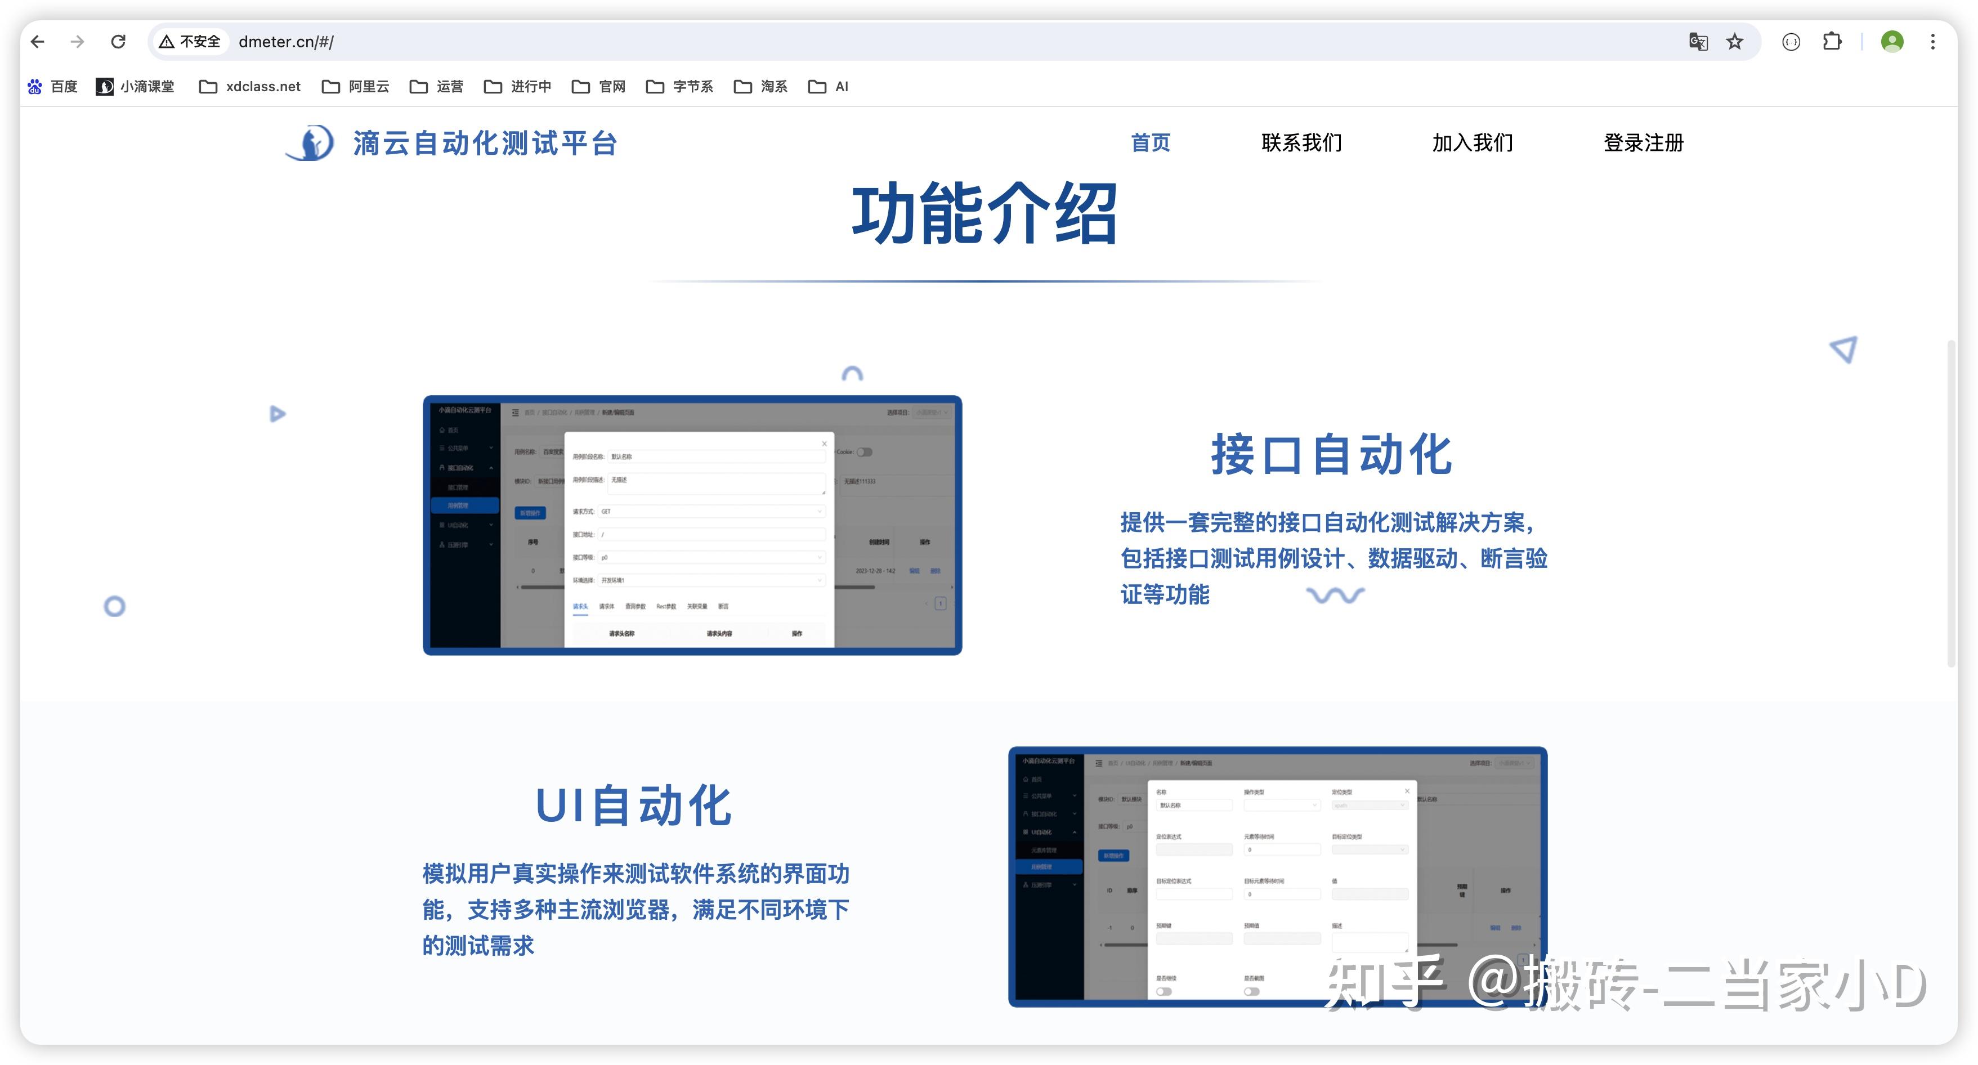Open the browser extensions puzzle icon
The image size is (1978, 1065).
click(1832, 42)
